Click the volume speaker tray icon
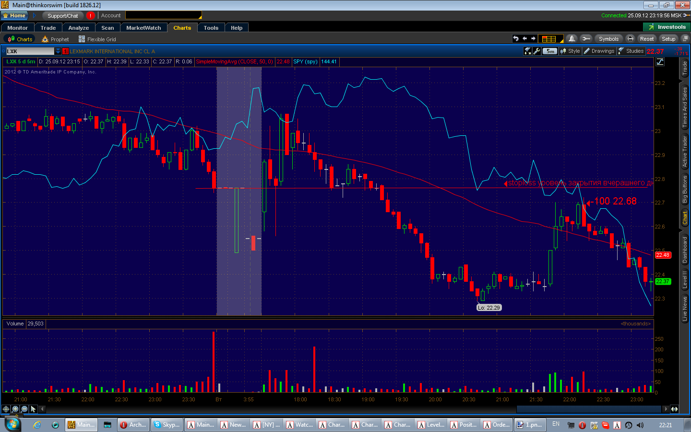Viewport: 691px width, 432px height. pos(640,425)
